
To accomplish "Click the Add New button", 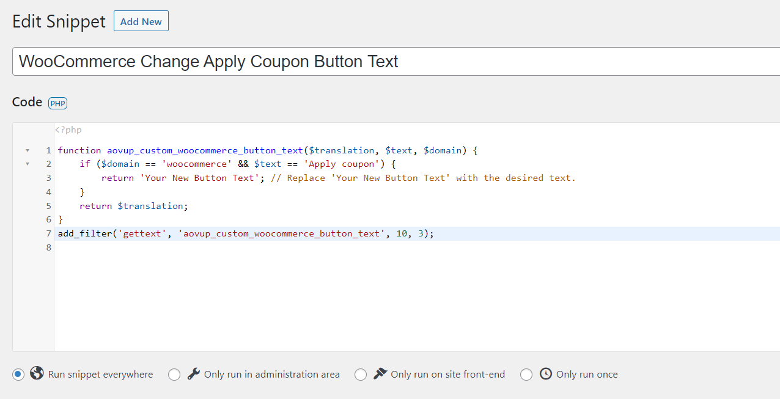I will point(141,21).
